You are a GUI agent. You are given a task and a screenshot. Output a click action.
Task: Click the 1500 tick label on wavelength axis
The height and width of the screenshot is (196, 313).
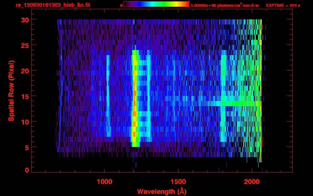pos(178,182)
